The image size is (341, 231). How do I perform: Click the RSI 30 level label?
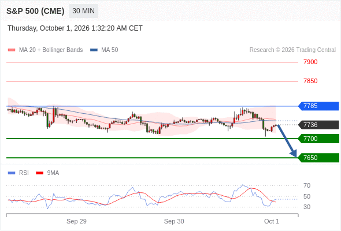[307, 207]
